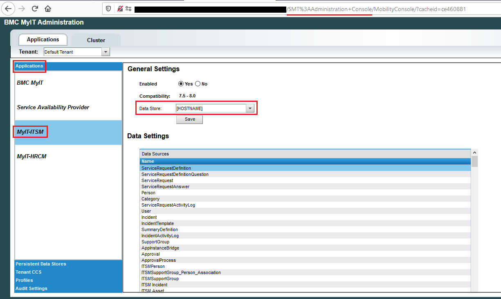This screenshot has width=501, height=299.
Task: Open Persistent Data Stores section
Action: [69, 264]
